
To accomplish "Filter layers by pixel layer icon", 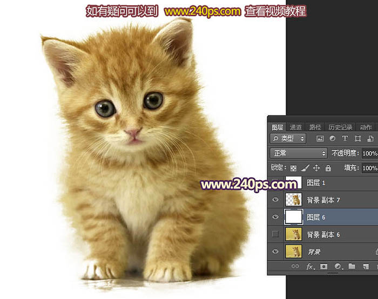I will pos(320,138).
